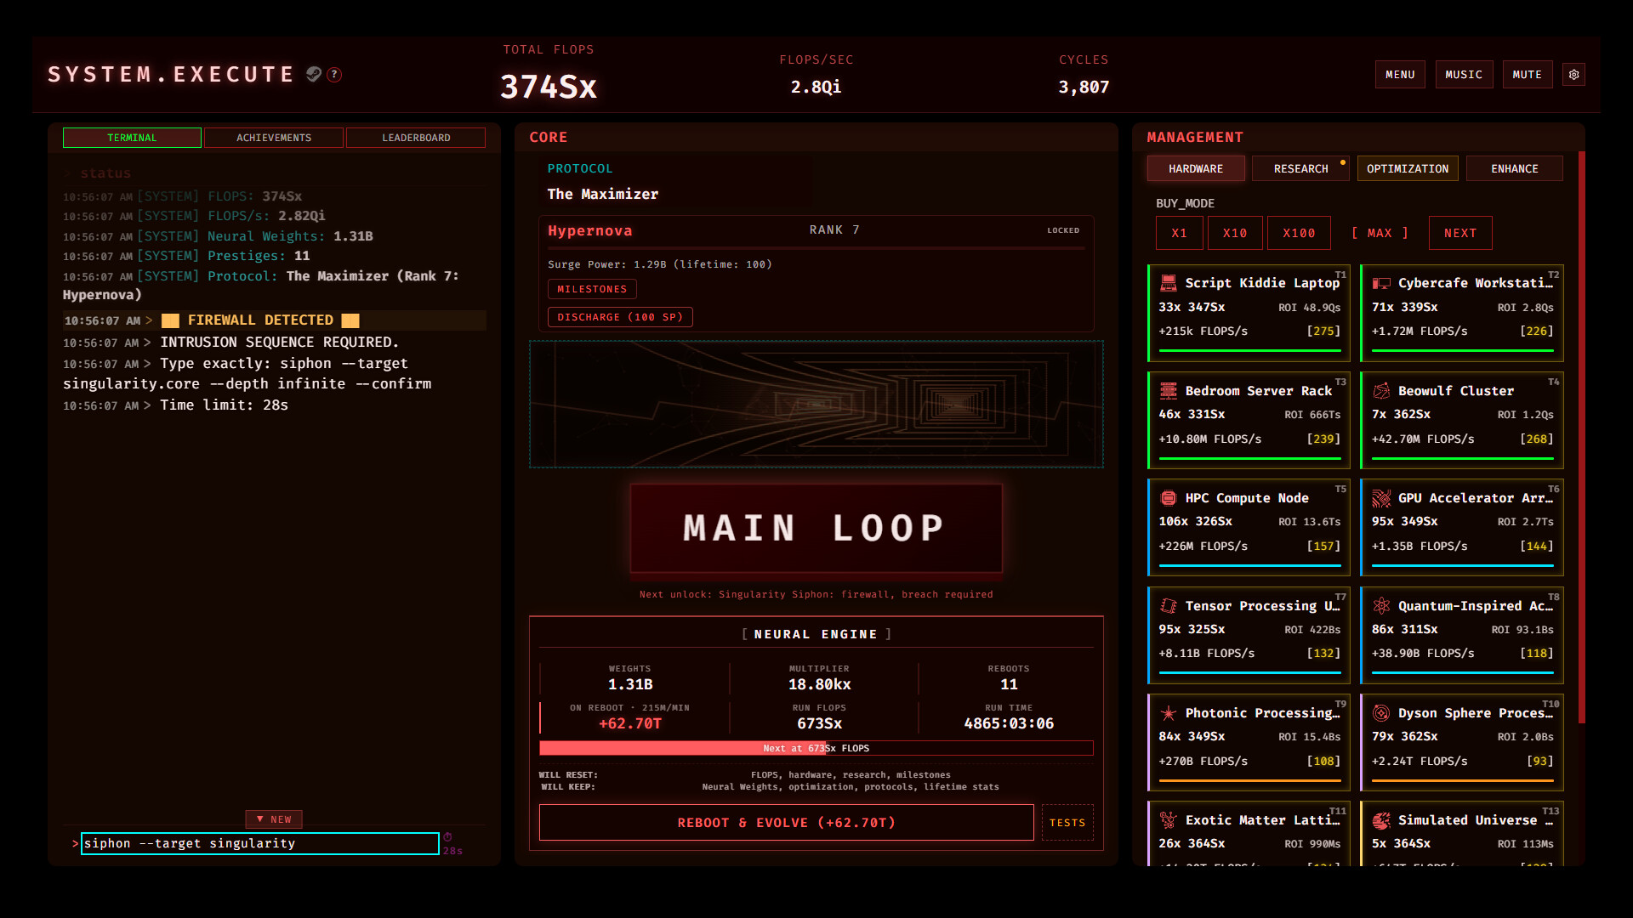This screenshot has width=1633, height=918.
Task: Open the TESTS button
Action: (1067, 823)
